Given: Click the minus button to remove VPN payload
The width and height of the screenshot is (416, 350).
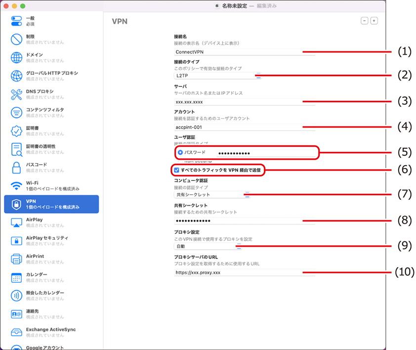Looking at the screenshot, I should [365, 21].
